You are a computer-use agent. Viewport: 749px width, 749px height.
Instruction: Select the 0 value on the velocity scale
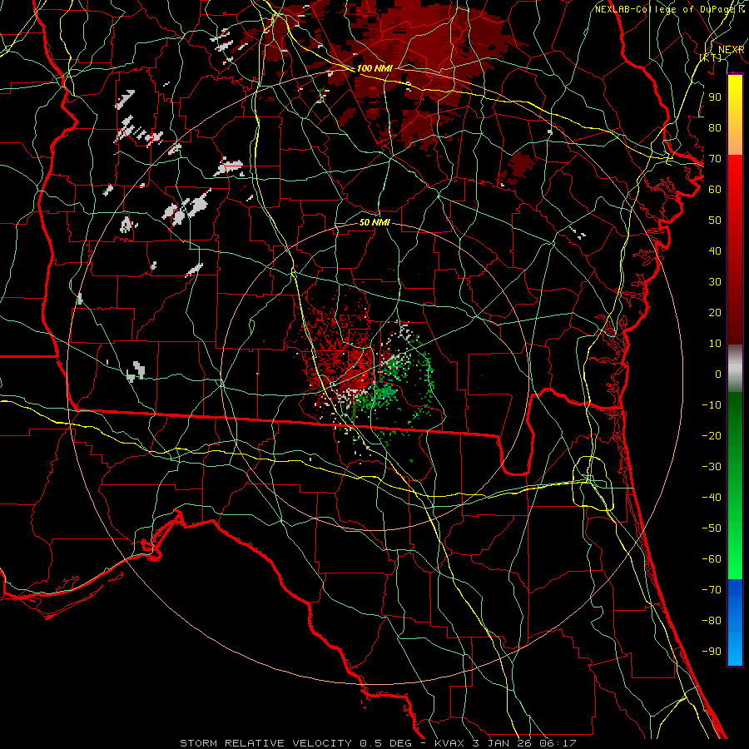(x=718, y=374)
